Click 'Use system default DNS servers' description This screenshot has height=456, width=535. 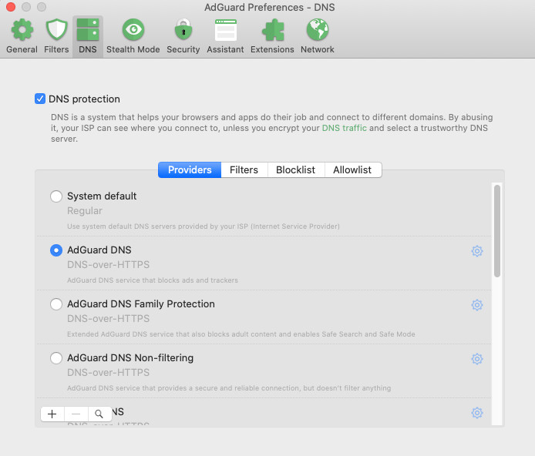pyautogui.click(x=204, y=226)
